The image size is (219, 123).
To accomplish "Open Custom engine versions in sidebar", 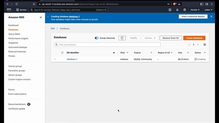I will (19, 79).
